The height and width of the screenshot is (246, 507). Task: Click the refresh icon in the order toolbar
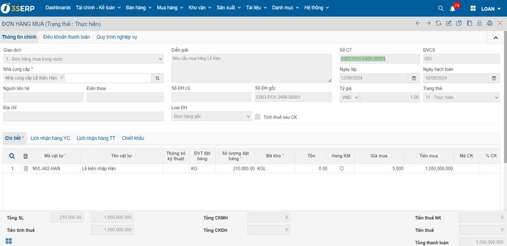438,23
